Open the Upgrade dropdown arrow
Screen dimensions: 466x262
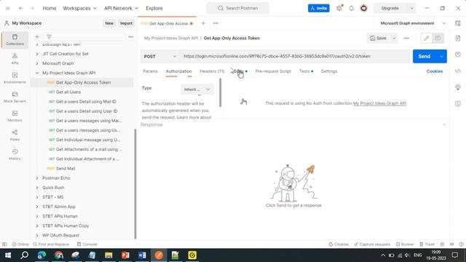click(411, 8)
